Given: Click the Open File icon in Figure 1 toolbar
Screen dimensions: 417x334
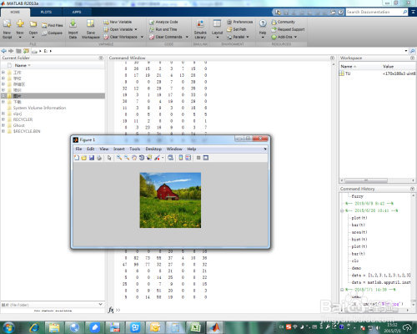Looking at the screenshot, I should (x=84, y=158).
